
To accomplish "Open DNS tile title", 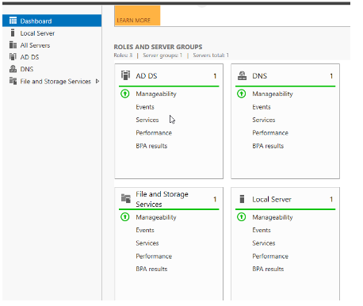I will pos(259,76).
